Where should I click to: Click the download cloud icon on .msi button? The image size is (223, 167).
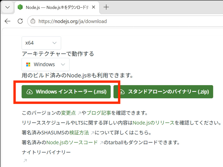(30, 92)
